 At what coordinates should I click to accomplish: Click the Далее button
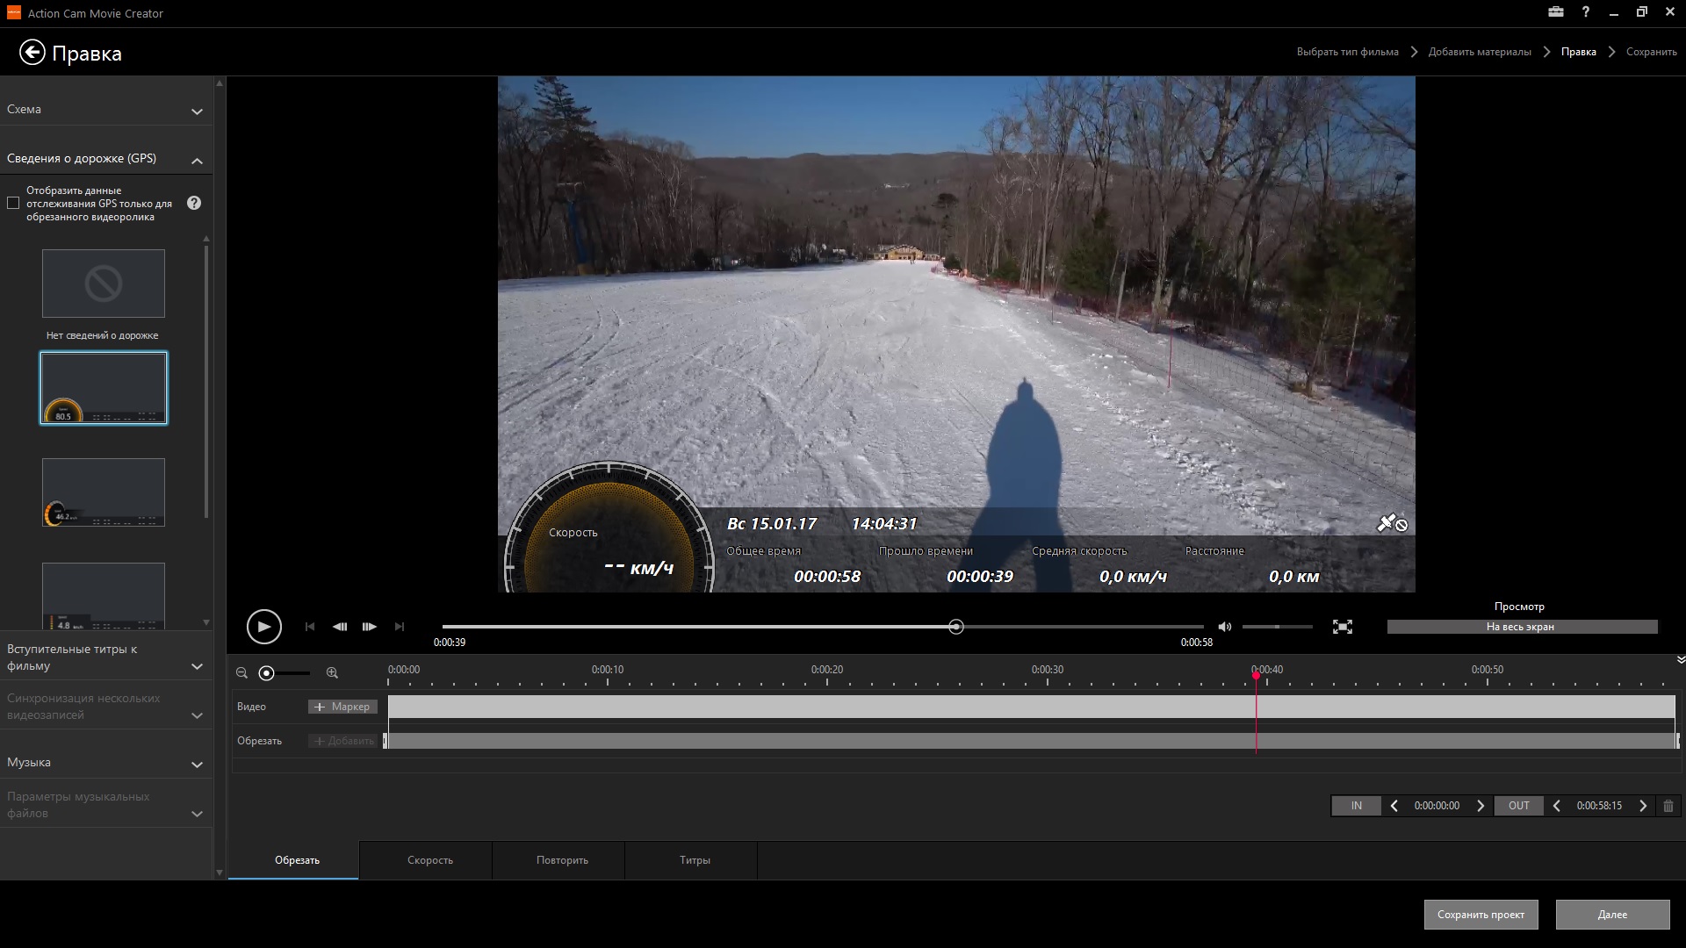(x=1612, y=915)
